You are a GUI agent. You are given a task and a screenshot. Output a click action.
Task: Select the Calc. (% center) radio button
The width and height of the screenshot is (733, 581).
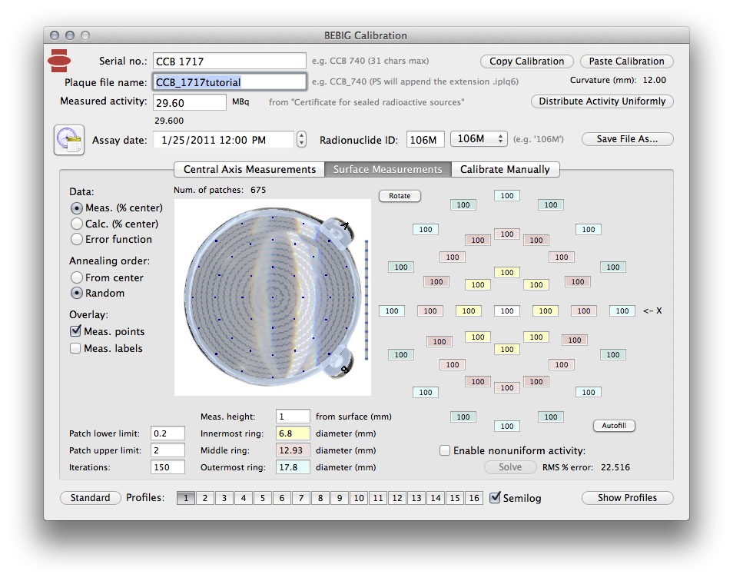77,224
